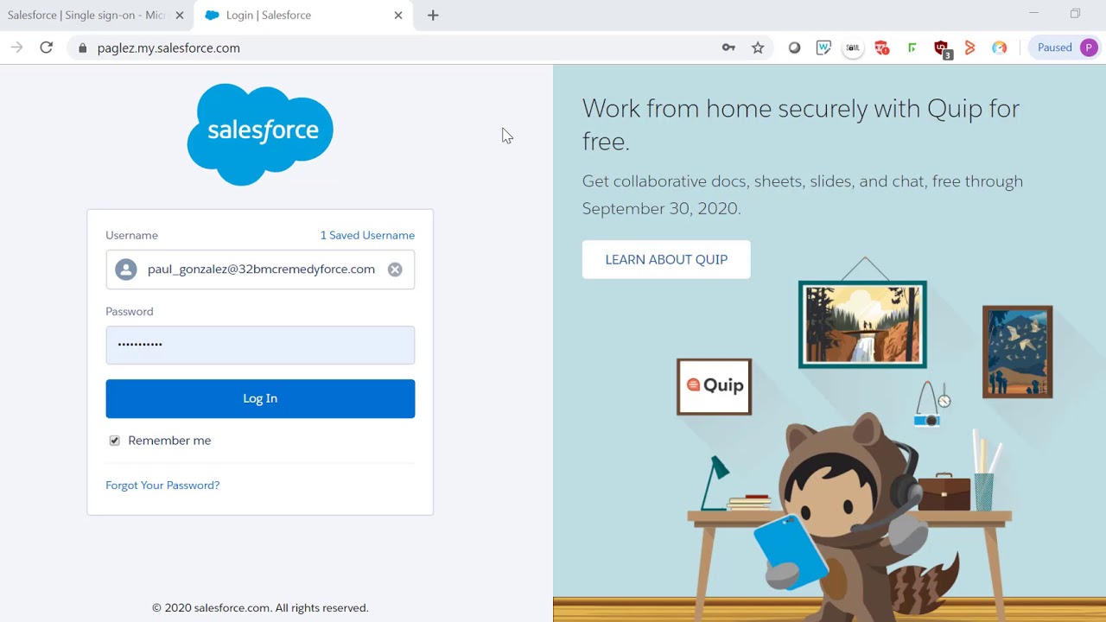Open the Paused profile button
Screen dimensions: 1106x622
[x=1065, y=48]
